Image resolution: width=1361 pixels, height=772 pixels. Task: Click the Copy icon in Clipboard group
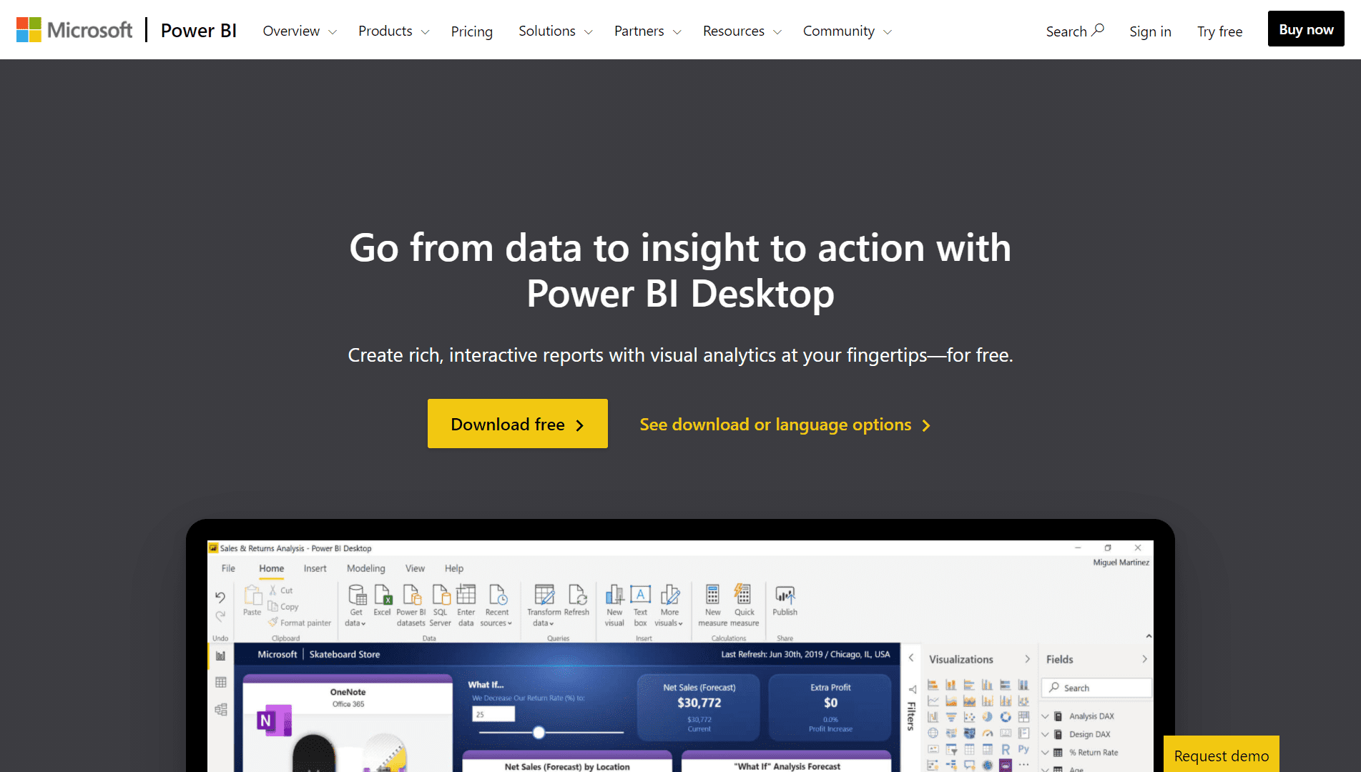click(x=273, y=606)
